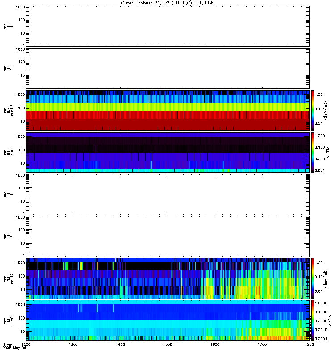Click the 'hhmm' axis unit label
This screenshot has height=357, width=335.
click(8, 344)
